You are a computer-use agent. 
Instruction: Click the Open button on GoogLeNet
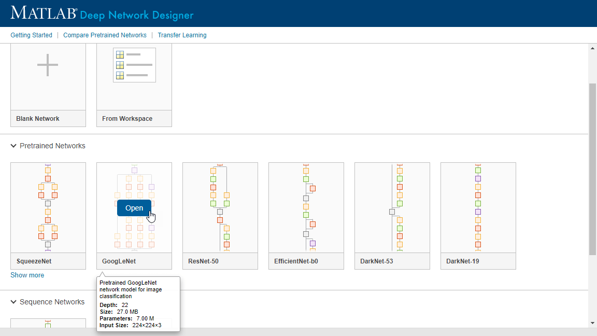pos(134,208)
